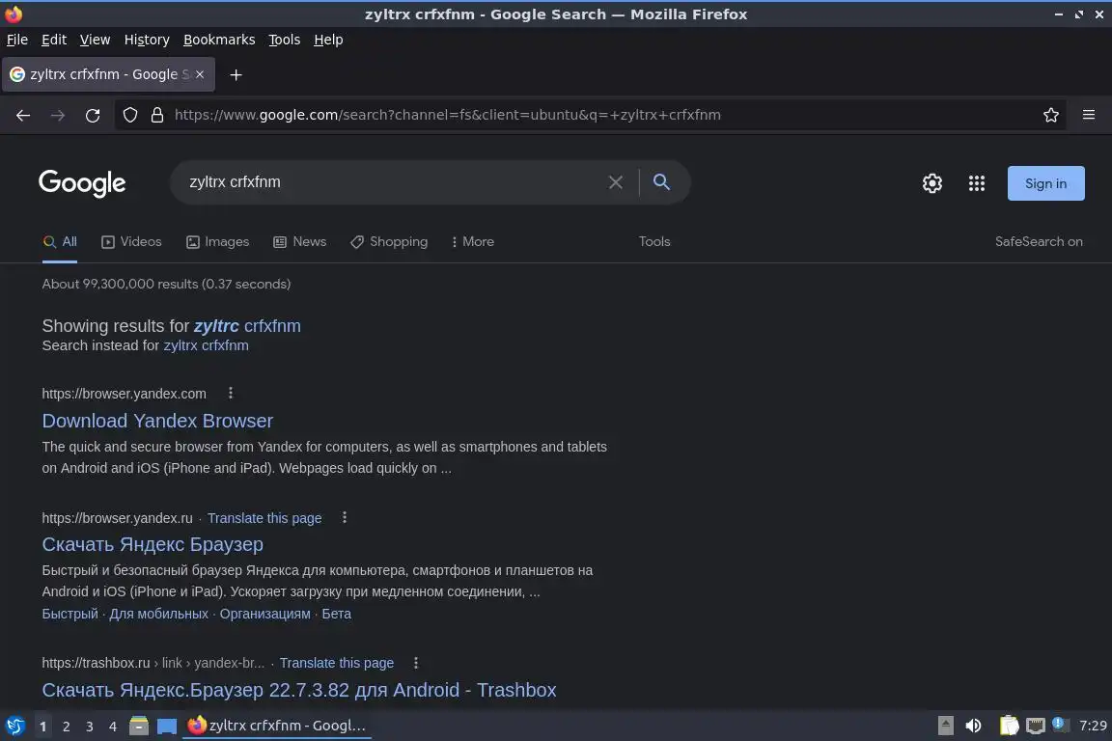Image resolution: width=1112 pixels, height=741 pixels.
Task: Open the Бета sitelink
Action: tap(337, 614)
